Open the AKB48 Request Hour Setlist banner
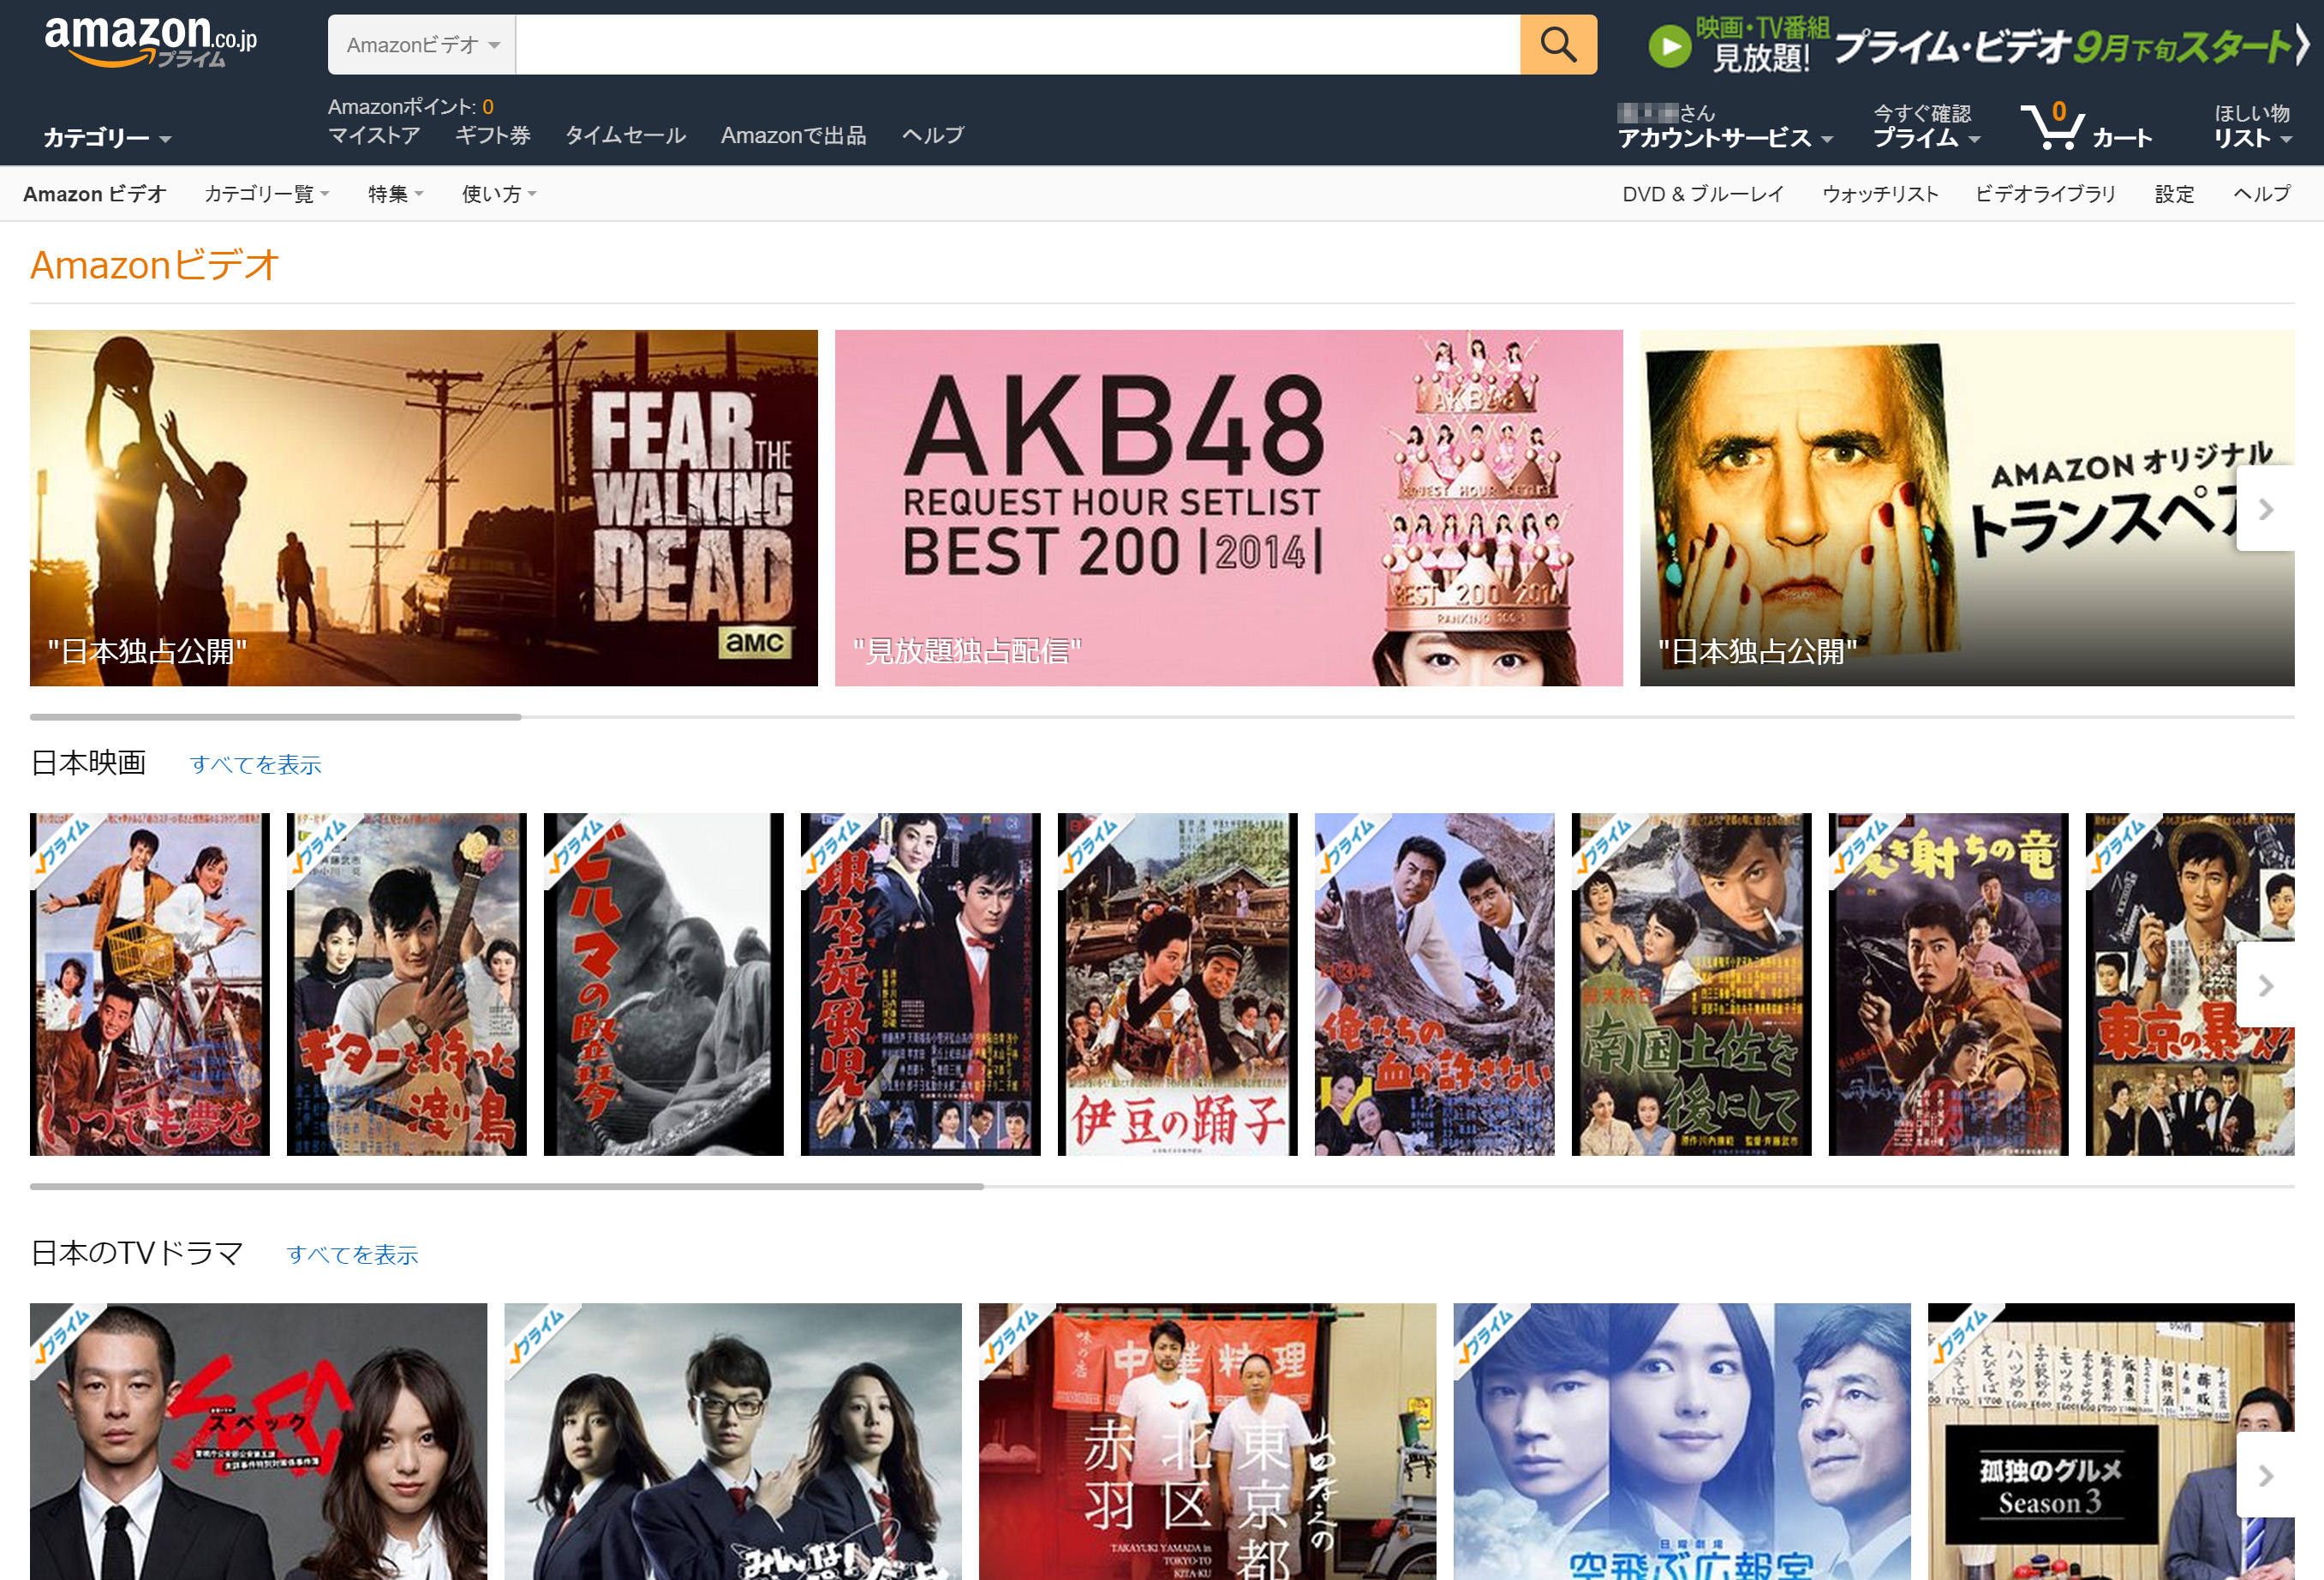Screen dimensions: 2324x1580 pyautogui.click(x=1229, y=508)
